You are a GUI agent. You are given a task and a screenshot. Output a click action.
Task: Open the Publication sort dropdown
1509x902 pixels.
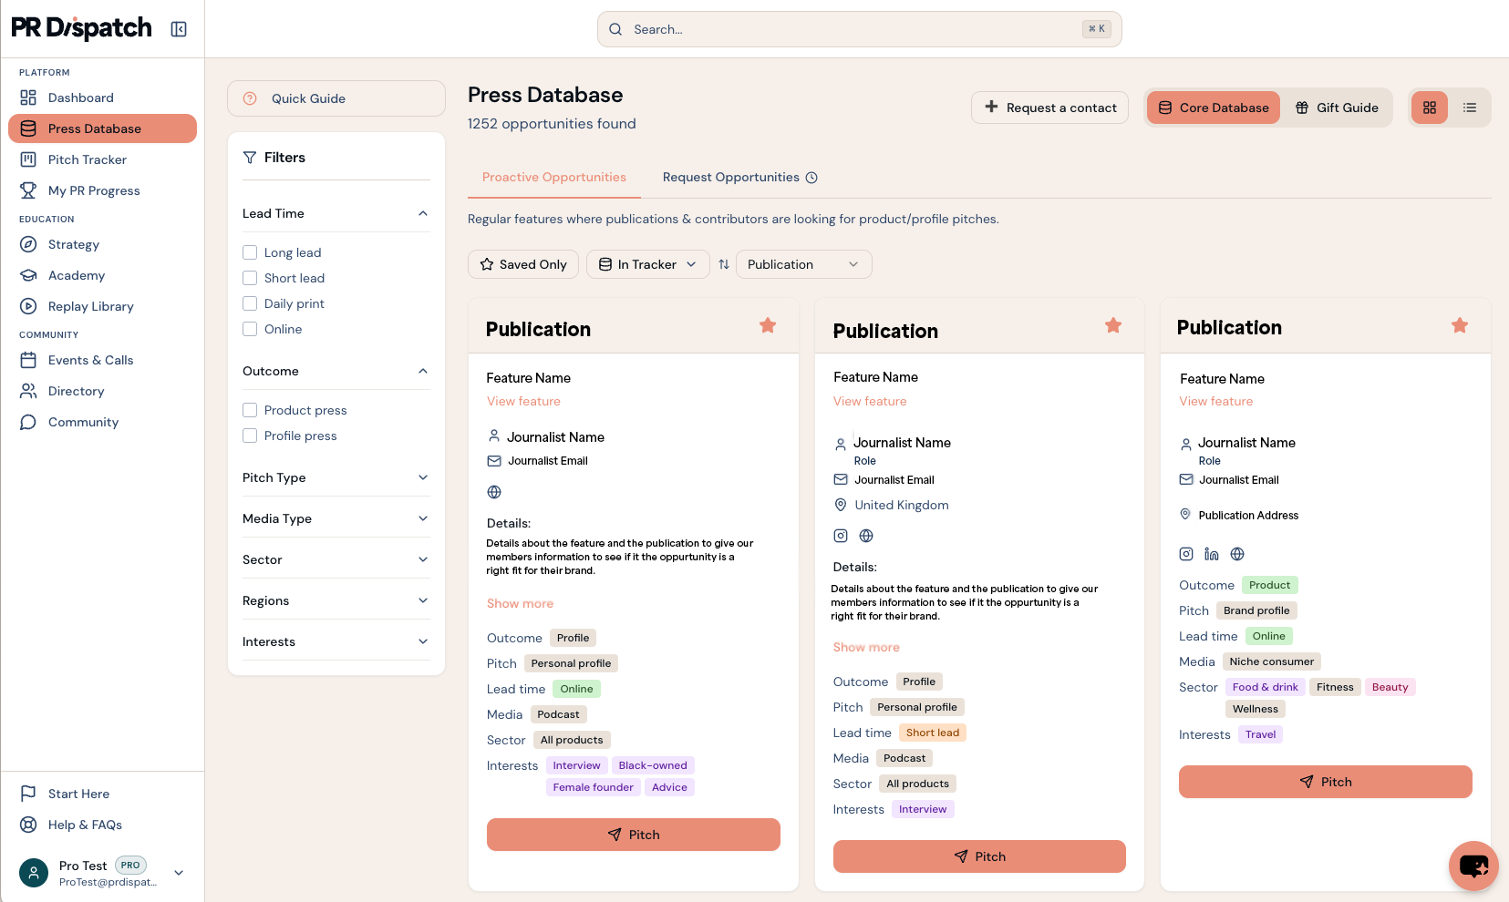point(802,264)
